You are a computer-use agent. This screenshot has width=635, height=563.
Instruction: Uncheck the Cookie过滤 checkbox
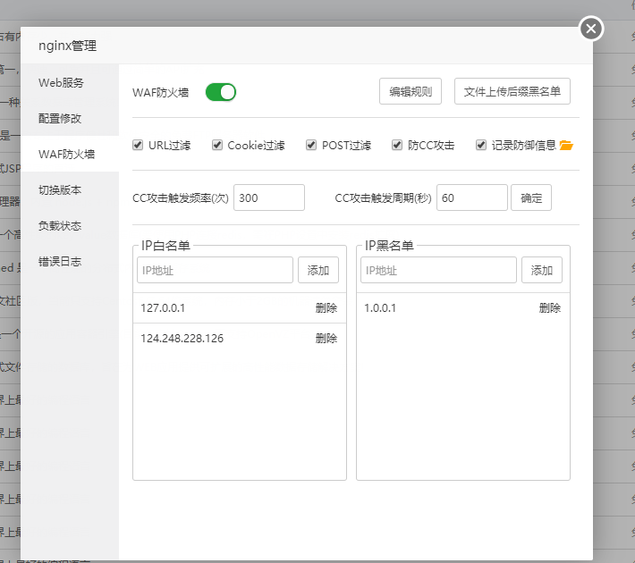(217, 145)
